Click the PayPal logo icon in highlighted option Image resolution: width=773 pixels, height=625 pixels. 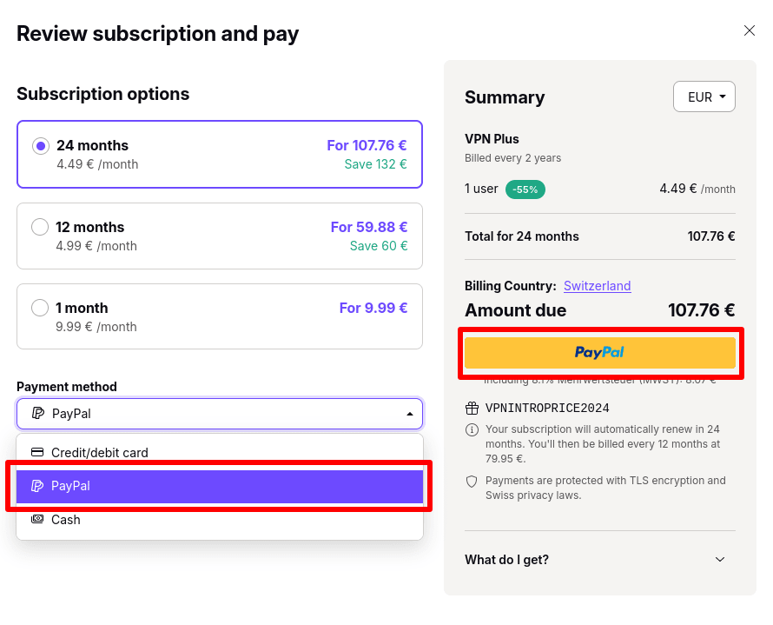[x=37, y=486]
